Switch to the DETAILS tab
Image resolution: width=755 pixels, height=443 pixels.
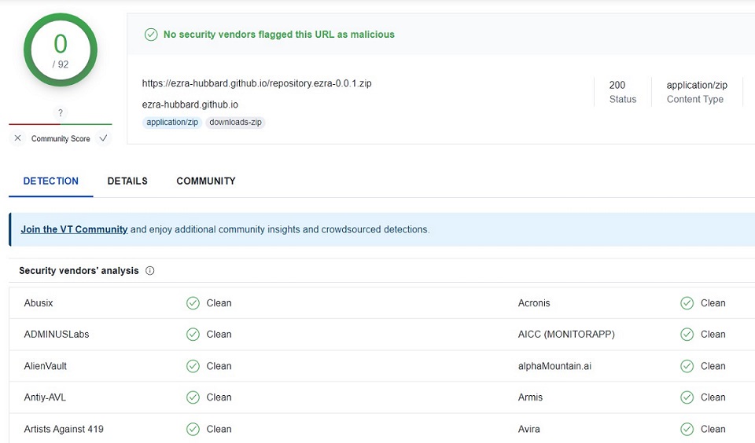(x=127, y=181)
